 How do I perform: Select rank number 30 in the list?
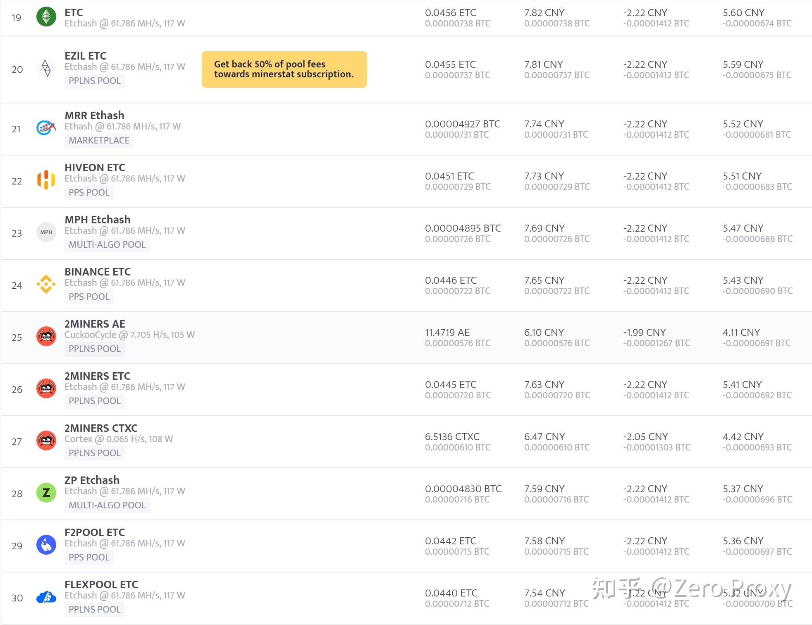click(x=17, y=598)
